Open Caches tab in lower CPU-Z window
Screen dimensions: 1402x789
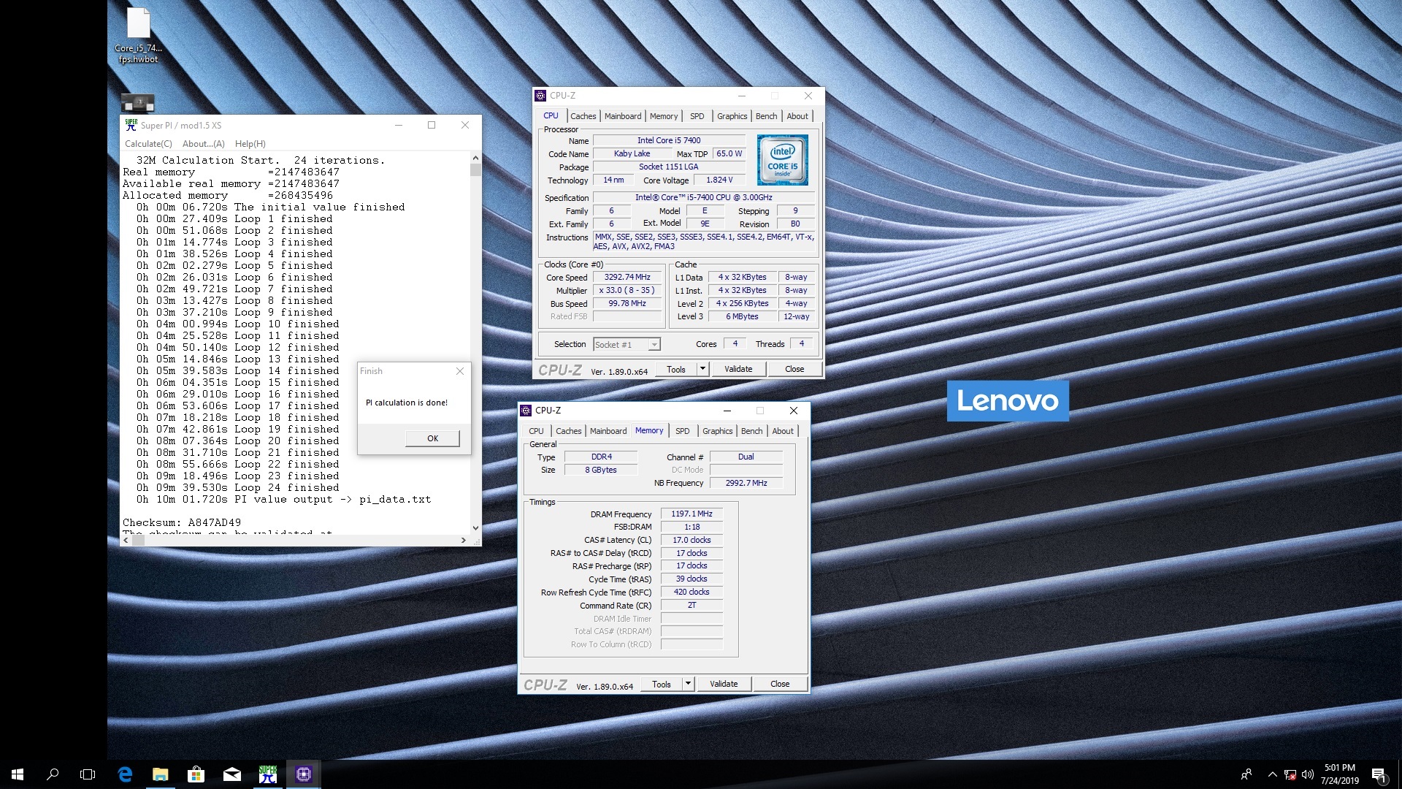568,431
